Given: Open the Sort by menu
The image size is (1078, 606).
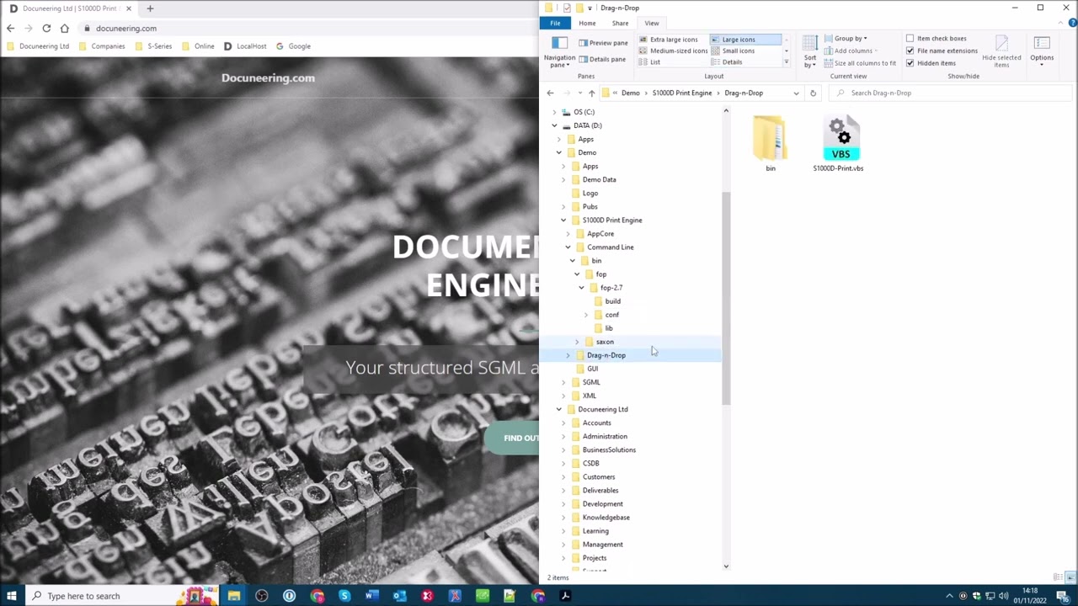Looking at the screenshot, I should 810,52.
